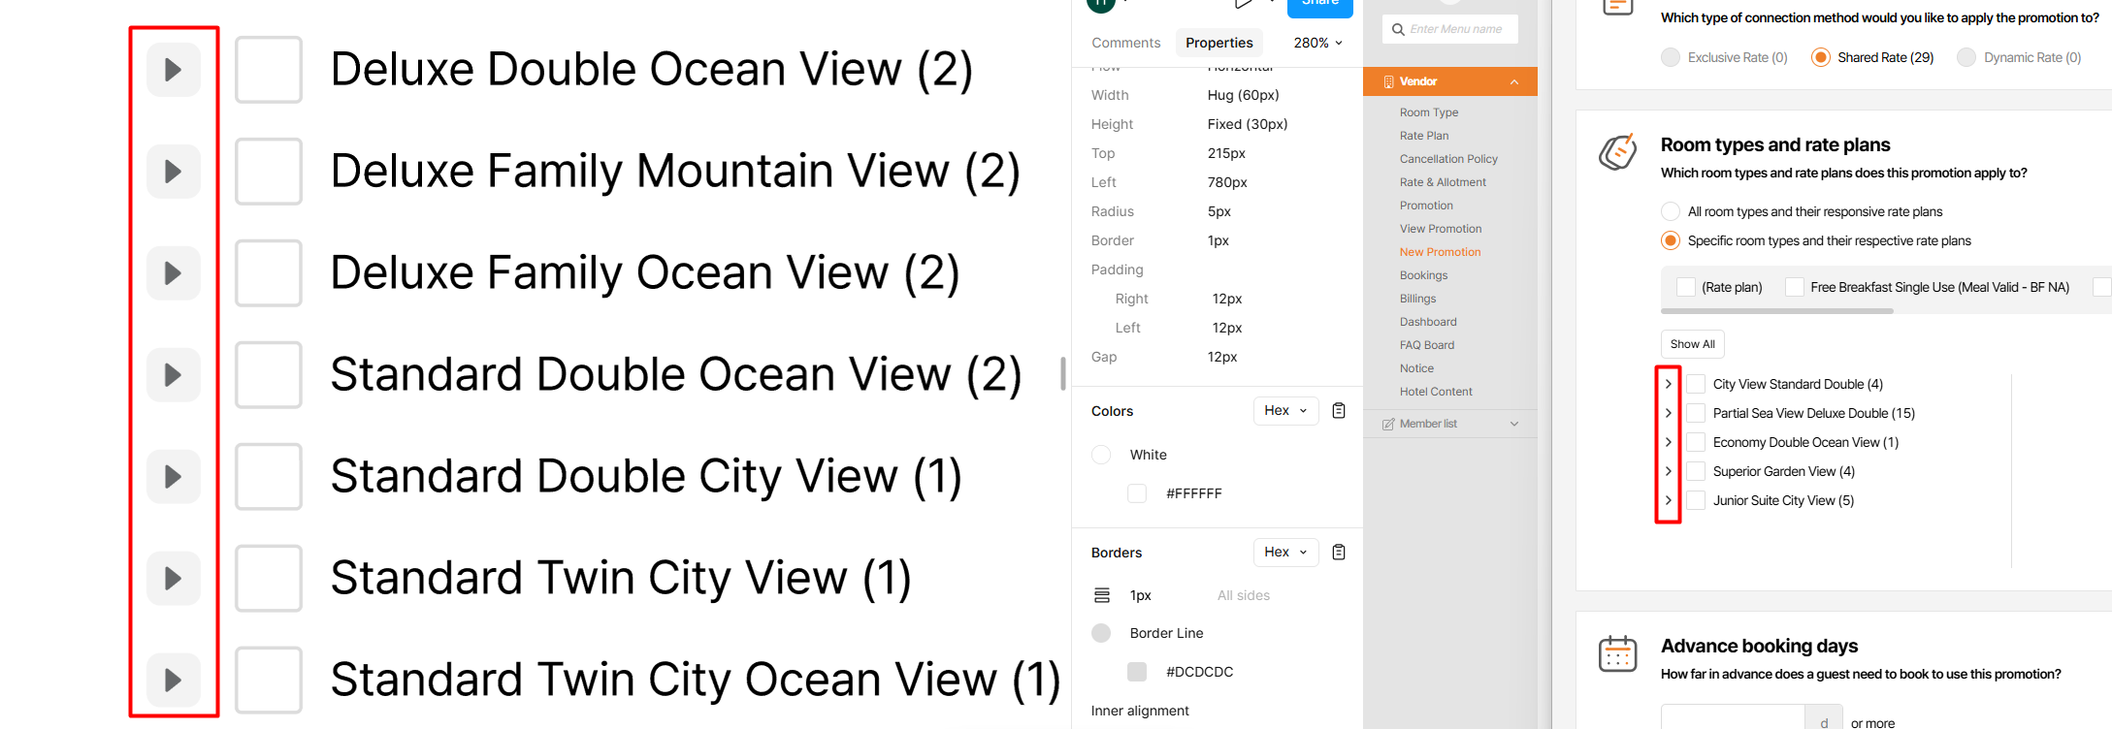Click the Vendor building icon in sidebar
Screen dimensions: 2112x729
pyautogui.click(x=1388, y=81)
